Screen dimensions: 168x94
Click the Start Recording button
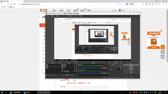tap(131, 67)
